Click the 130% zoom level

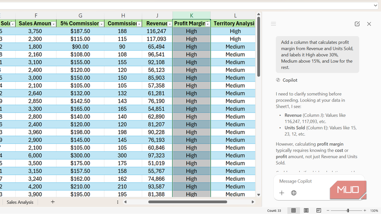(x=374, y=211)
